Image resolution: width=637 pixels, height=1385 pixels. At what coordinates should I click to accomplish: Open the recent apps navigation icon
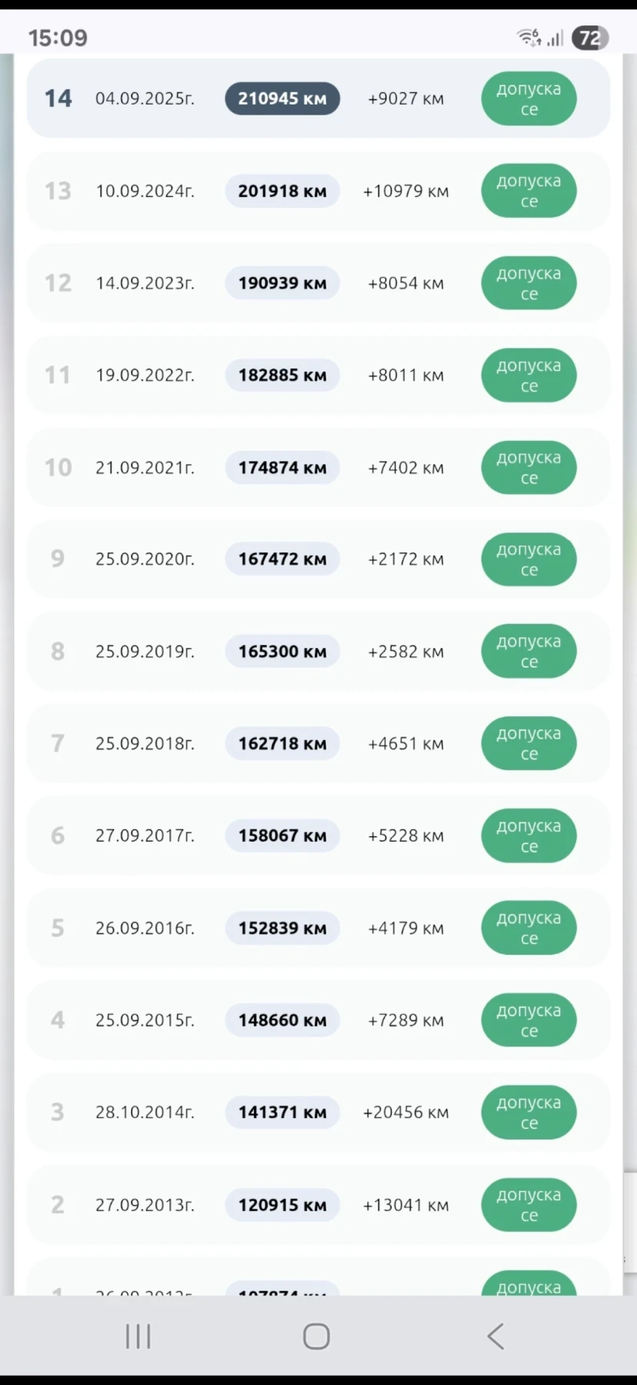pos(138,1337)
